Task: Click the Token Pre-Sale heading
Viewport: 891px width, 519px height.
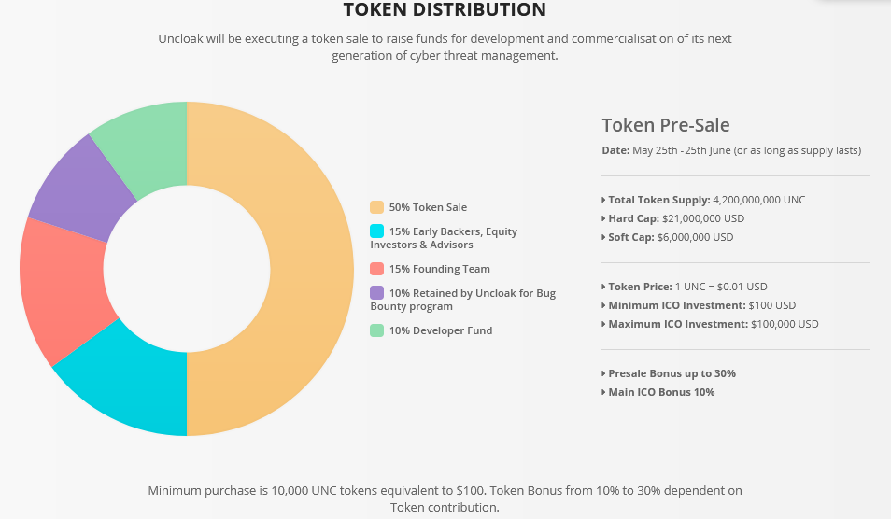Action: pyautogui.click(x=666, y=125)
